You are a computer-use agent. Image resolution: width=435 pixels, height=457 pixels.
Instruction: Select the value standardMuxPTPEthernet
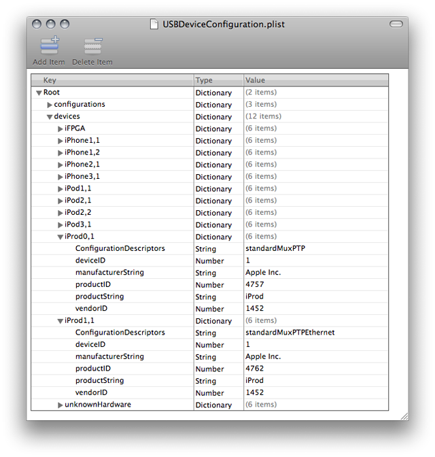click(290, 333)
